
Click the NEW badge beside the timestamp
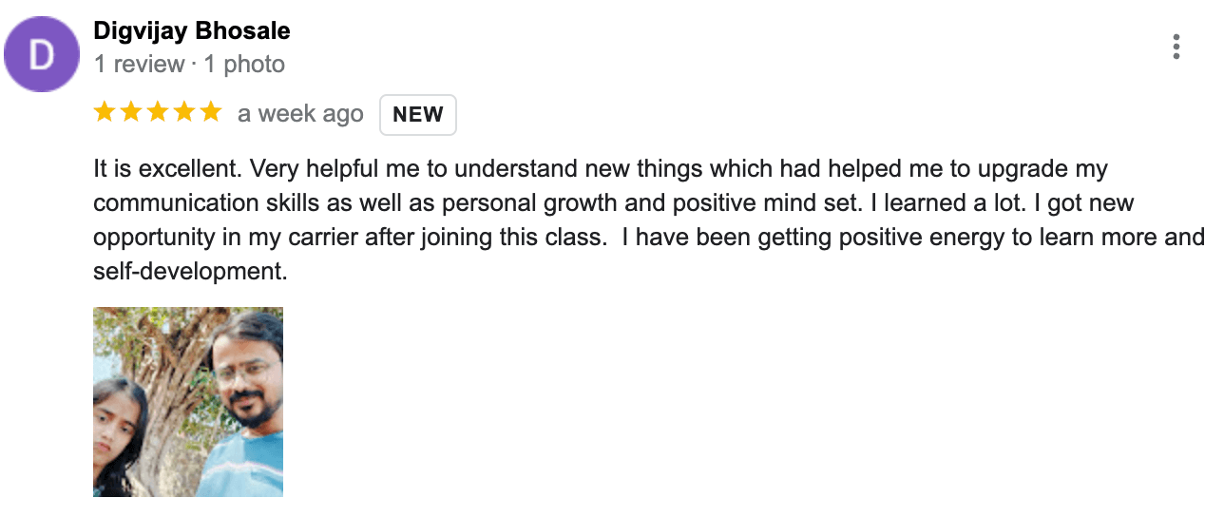pos(418,115)
